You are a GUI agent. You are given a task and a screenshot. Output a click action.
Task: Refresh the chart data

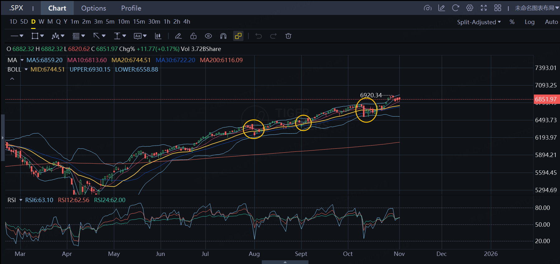[455, 8]
